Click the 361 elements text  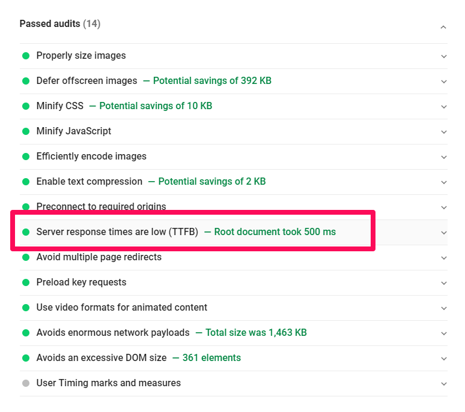pos(211,358)
